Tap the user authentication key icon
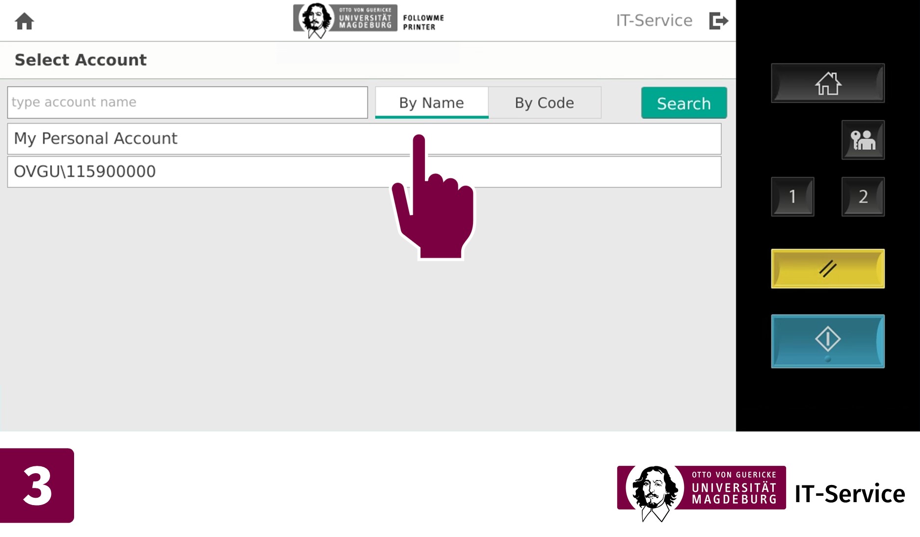The height and width of the screenshot is (537, 920). 863,140
